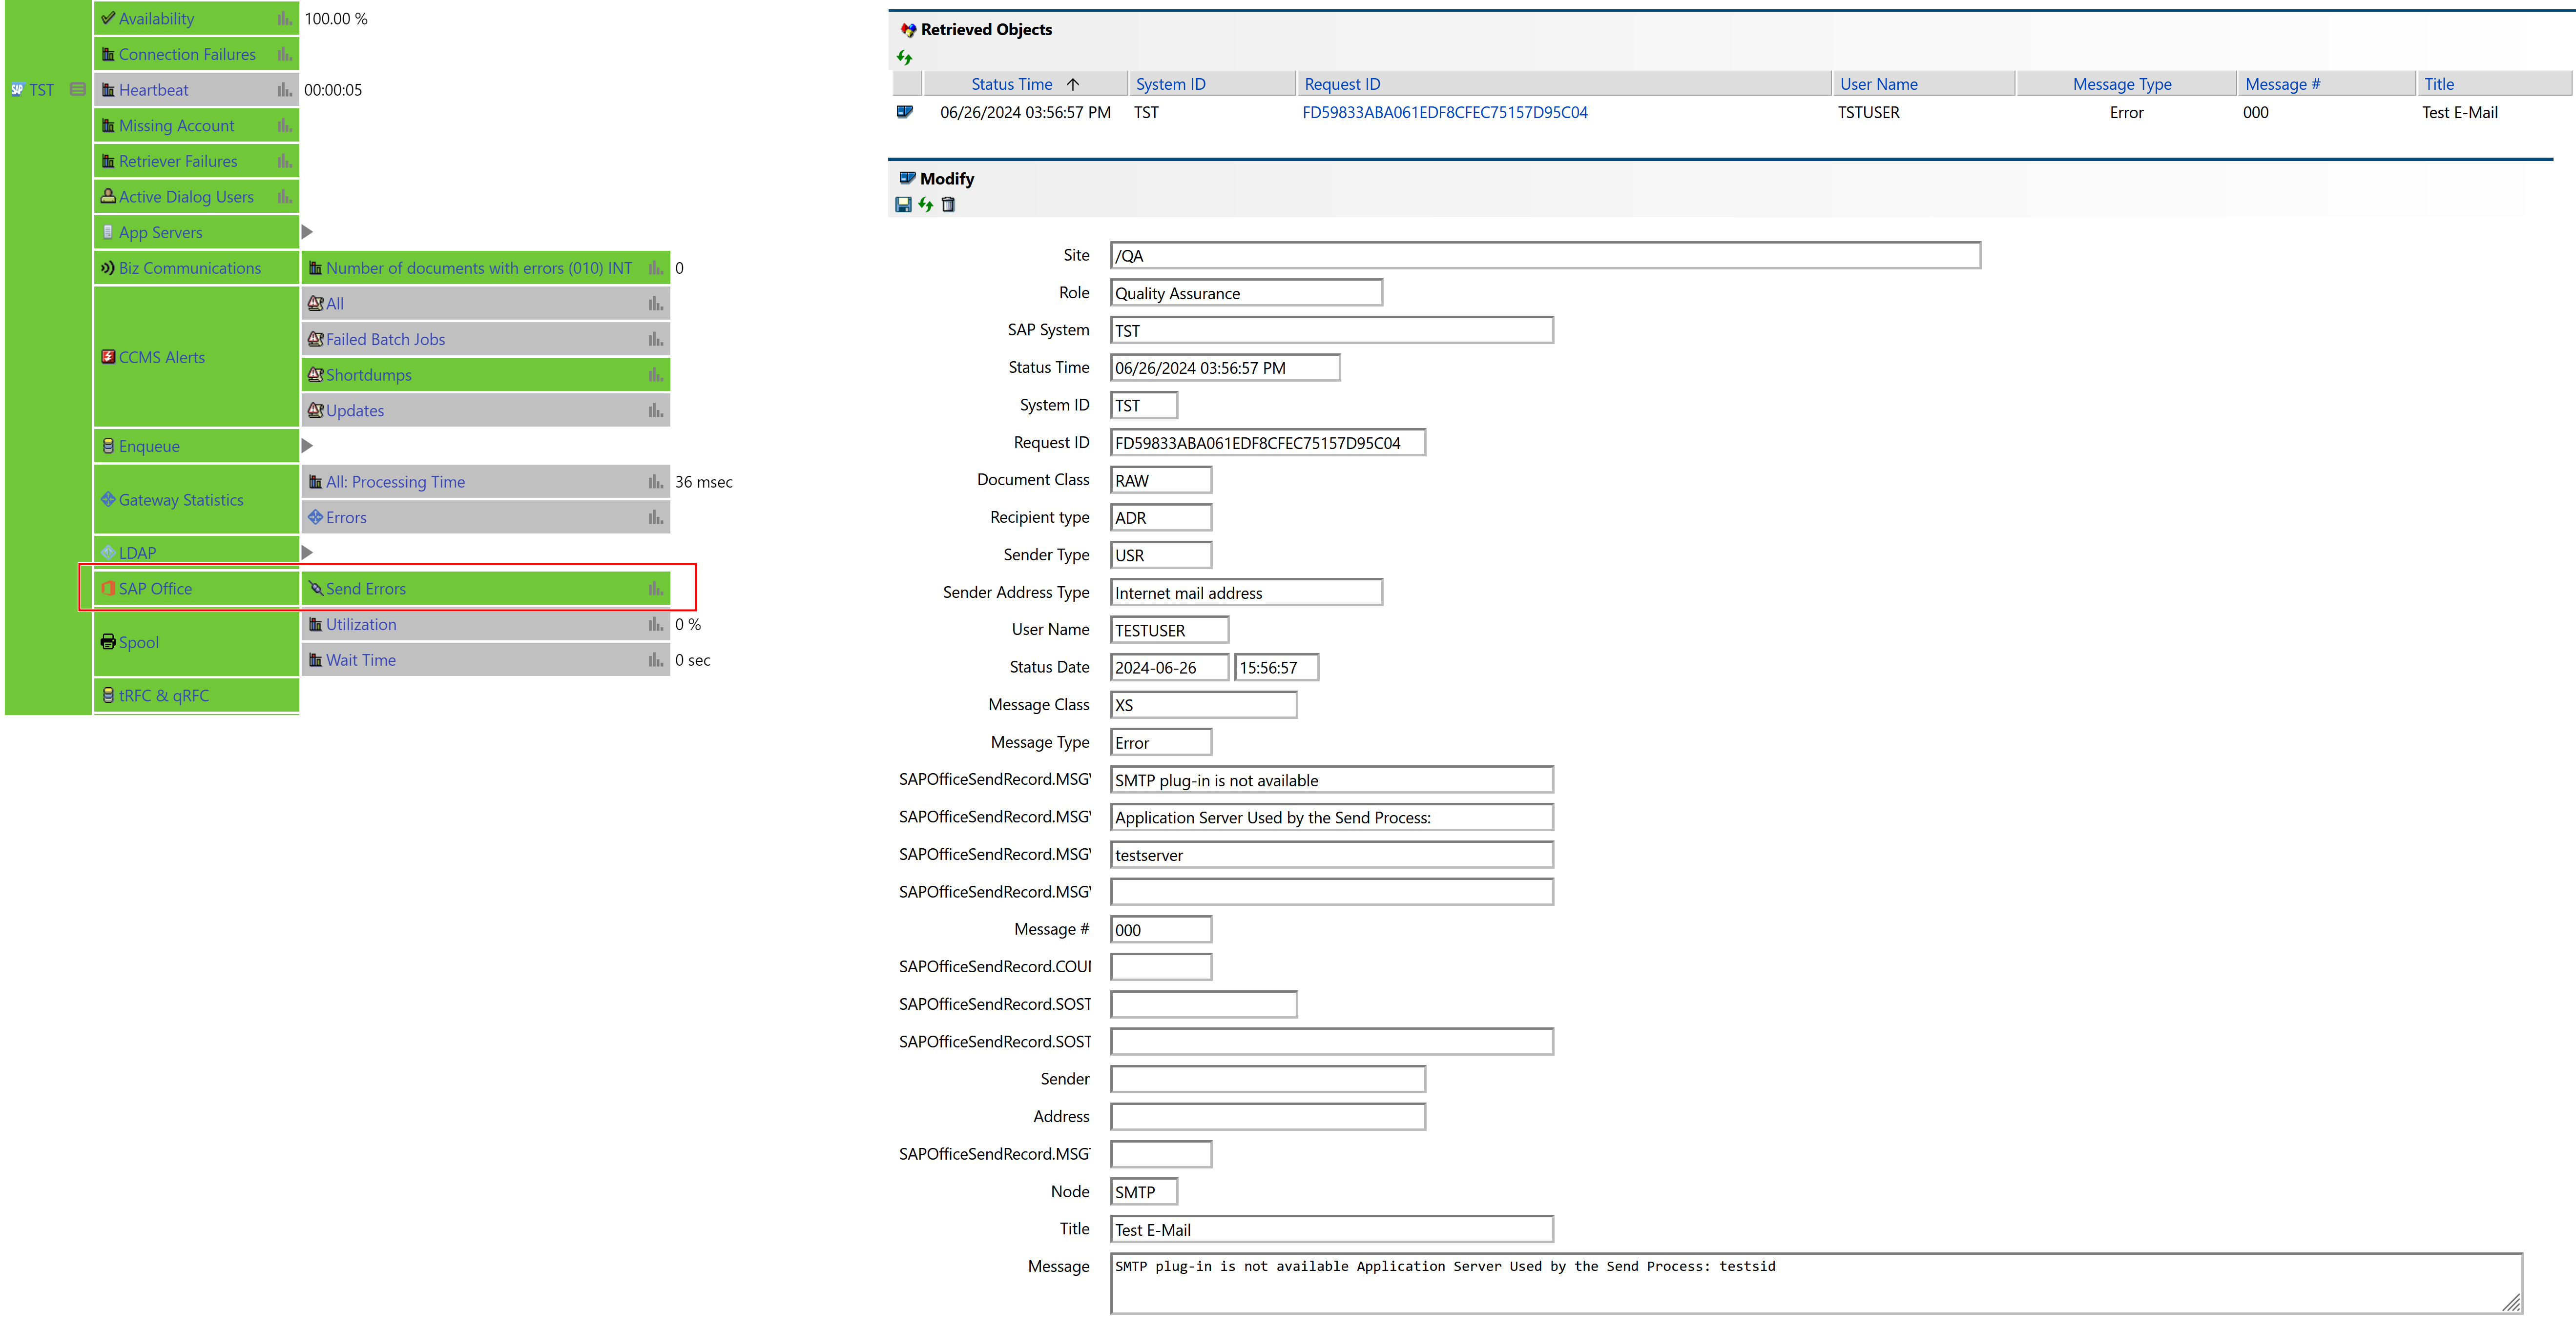Open Request ID FD59833ABA061EDF8CFEC75157D95C04 link
The height and width of the screenshot is (1330, 2576).
1444,113
